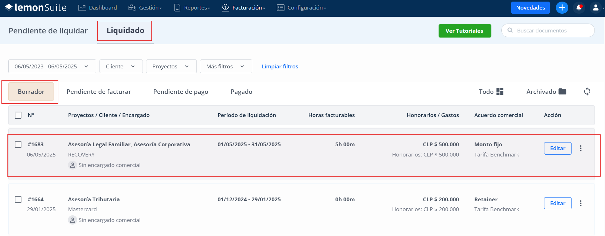The height and width of the screenshot is (236, 605).
Task: Open the user profile icon
Action: coord(595,8)
